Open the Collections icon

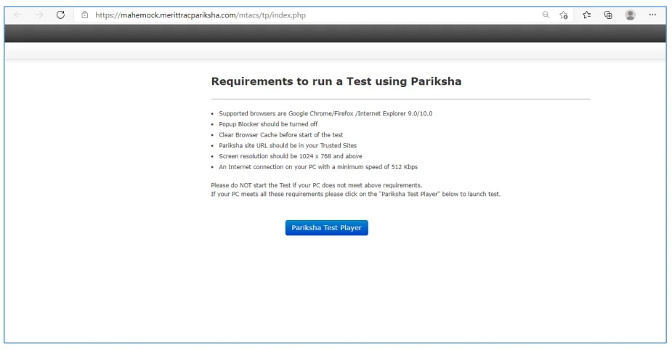coord(608,15)
